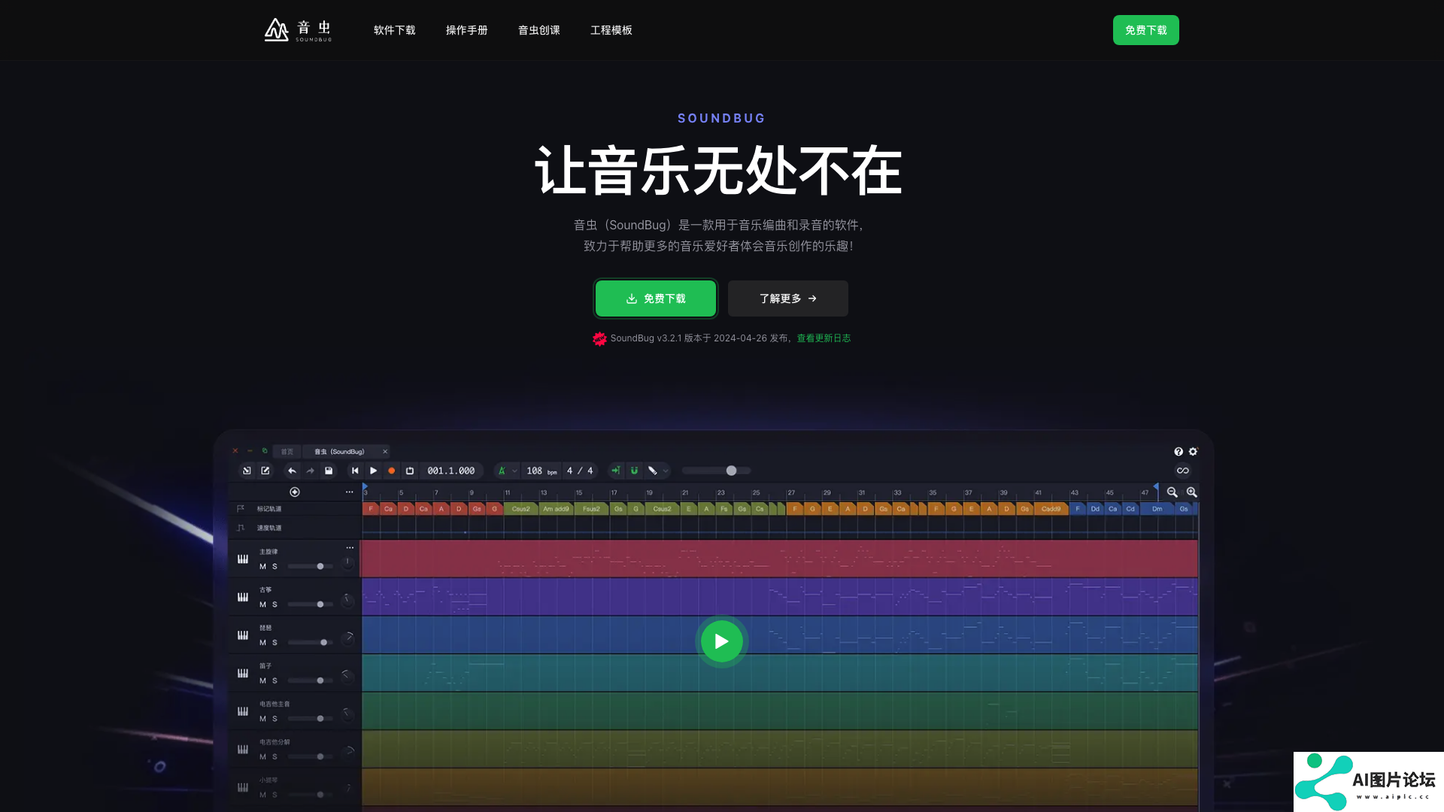The image size is (1444, 812).
Task: Toggle the green metronome icon
Action: (x=502, y=471)
